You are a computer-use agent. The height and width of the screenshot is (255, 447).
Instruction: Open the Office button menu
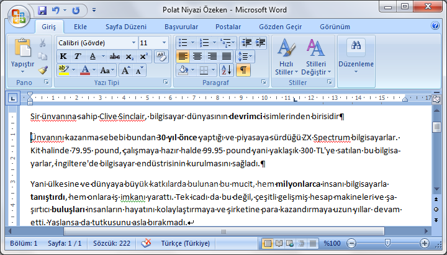[x=19, y=16]
